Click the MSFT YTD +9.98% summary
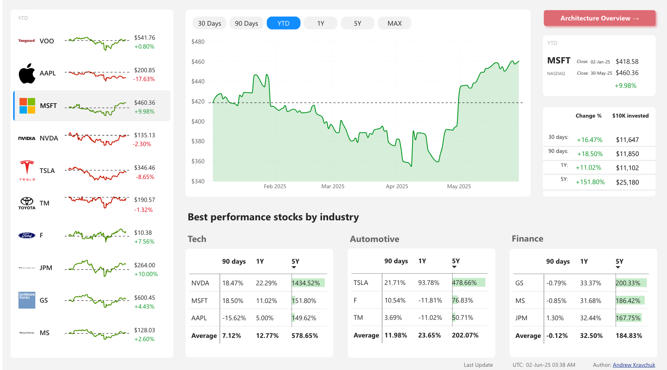 coord(625,85)
